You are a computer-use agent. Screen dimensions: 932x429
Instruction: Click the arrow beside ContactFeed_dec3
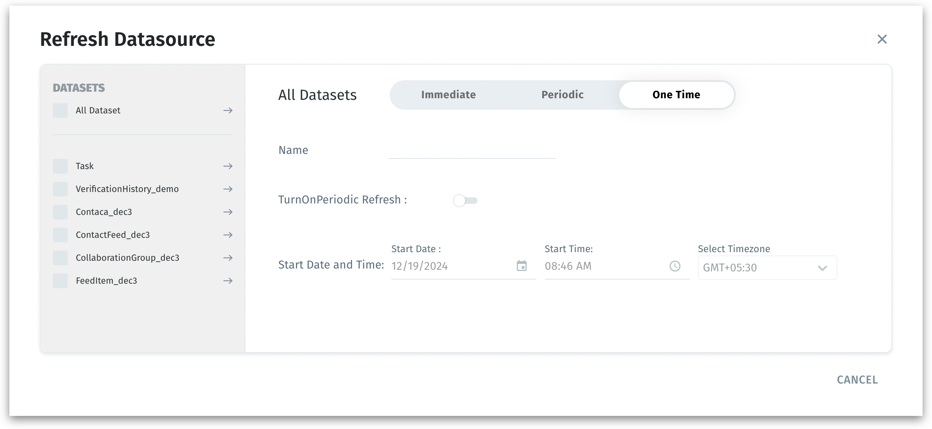pos(228,235)
